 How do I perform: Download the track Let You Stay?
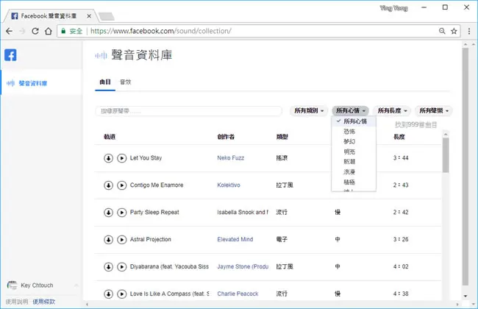pos(108,158)
